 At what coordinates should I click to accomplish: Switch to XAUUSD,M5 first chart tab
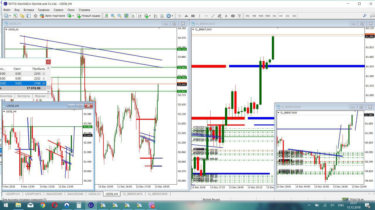click(54, 194)
